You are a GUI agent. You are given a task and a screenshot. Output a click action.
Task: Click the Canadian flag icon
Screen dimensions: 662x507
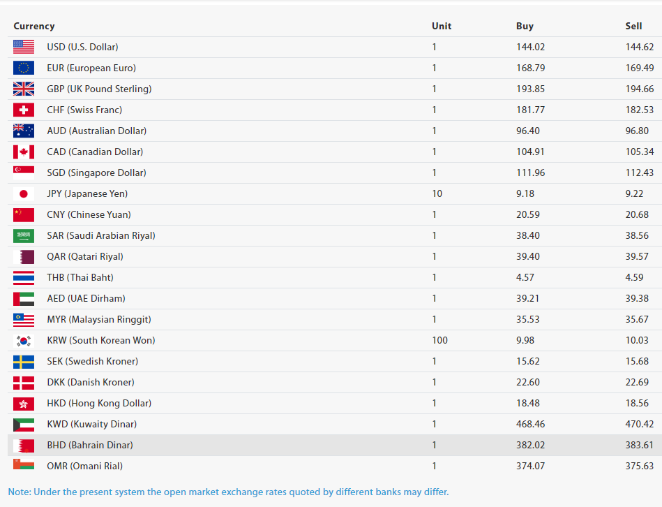tap(23, 152)
